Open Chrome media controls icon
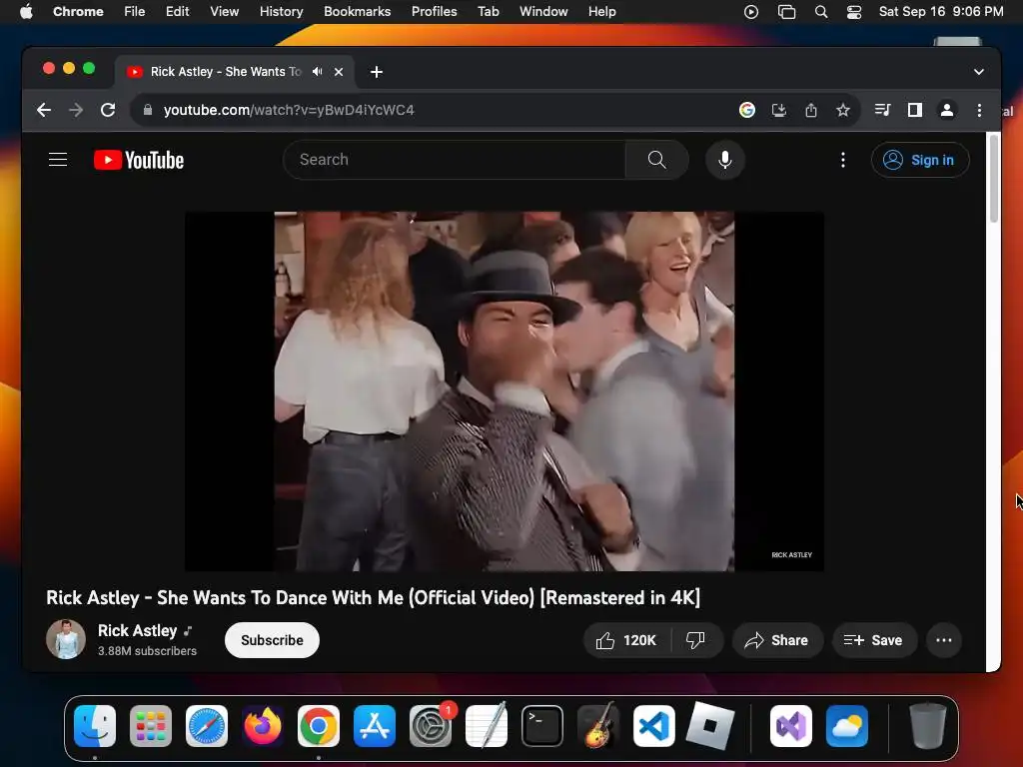This screenshot has width=1023, height=767. click(883, 110)
